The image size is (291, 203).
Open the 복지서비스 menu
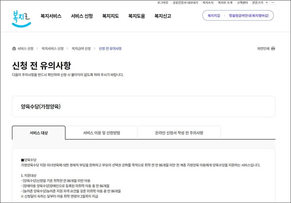tap(51, 16)
